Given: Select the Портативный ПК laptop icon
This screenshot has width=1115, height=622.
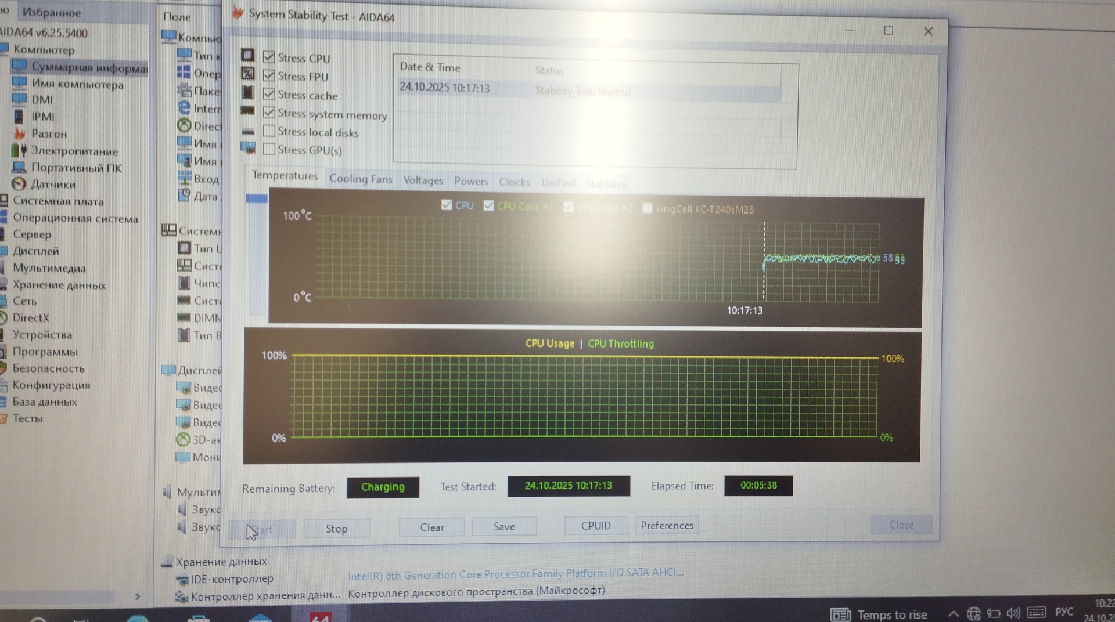Looking at the screenshot, I should [19, 168].
